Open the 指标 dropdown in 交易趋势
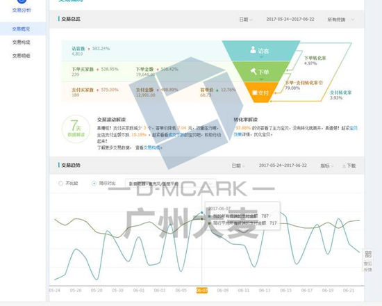Screen dimensions: 382x306 (x=326, y=166)
